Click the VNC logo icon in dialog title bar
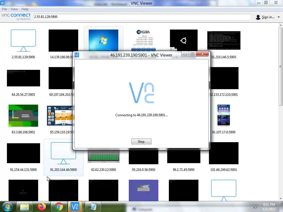 pos(77,55)
